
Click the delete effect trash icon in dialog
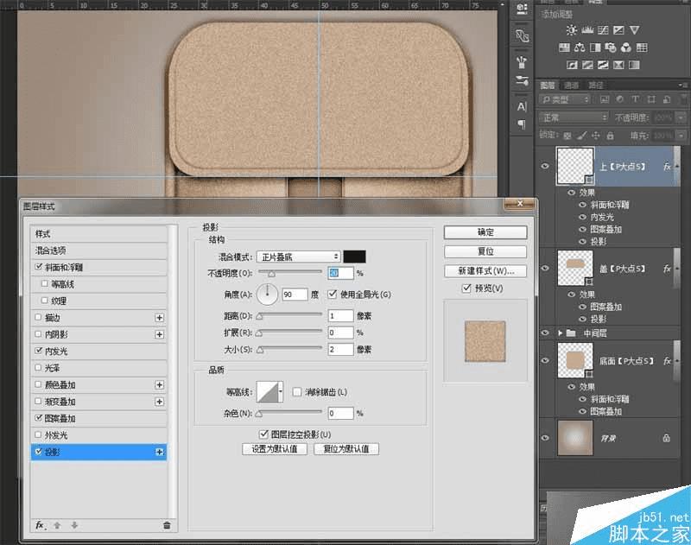[167, 524]
